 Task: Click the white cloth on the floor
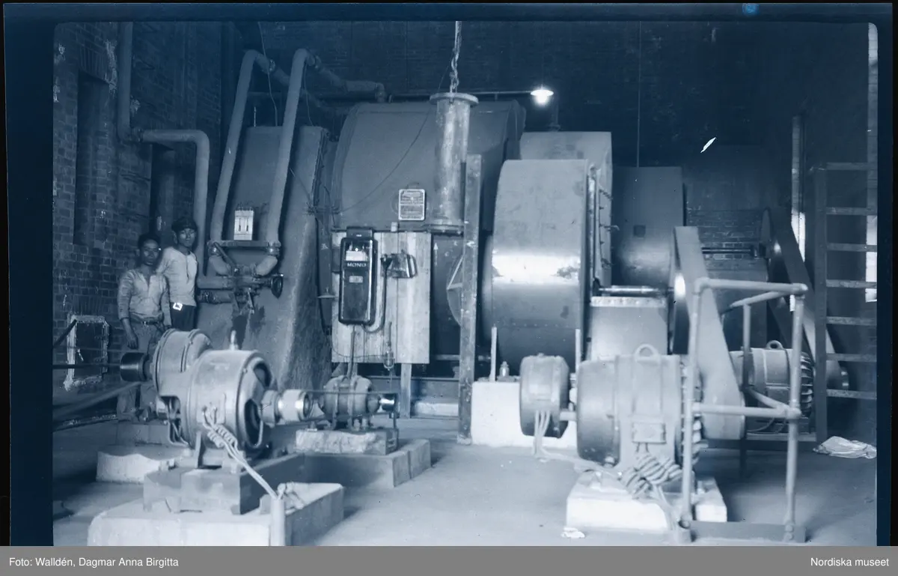[846, 447]
